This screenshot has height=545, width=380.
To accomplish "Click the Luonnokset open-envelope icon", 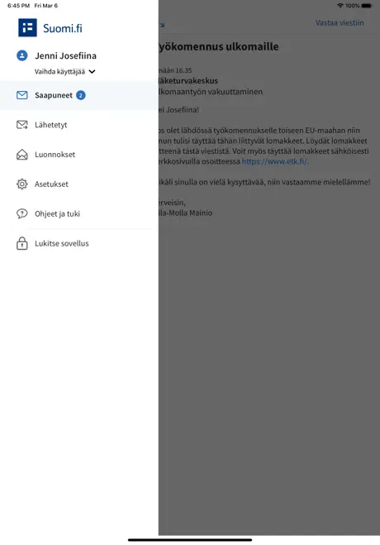I will pos(21,155).
